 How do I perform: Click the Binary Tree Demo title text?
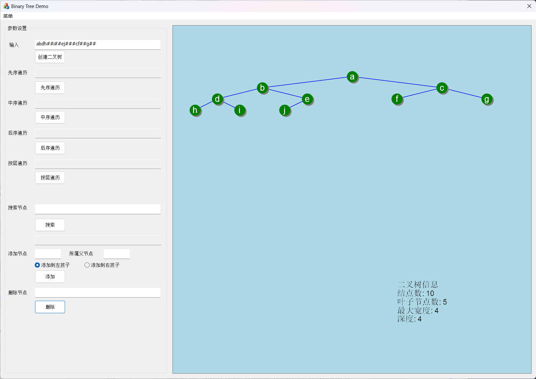[30, 6]
